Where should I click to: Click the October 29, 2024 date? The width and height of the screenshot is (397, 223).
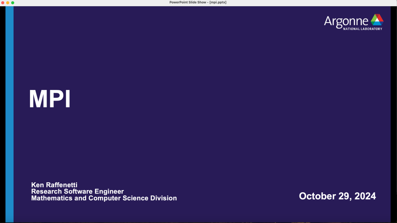[337, 196]
